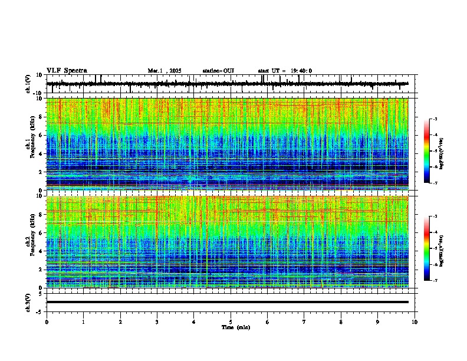Click time axis tick label "9"
The image size is (467, 361).
point(377,322)
